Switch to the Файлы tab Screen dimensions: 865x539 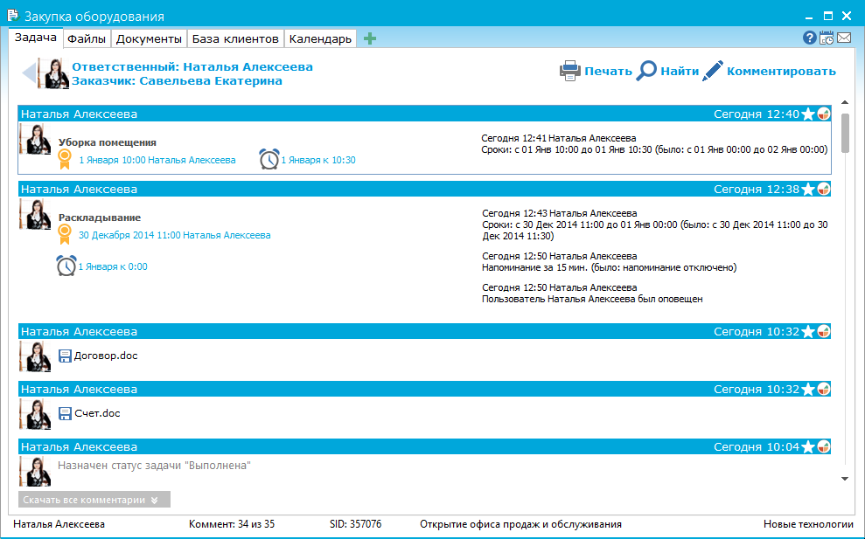tap(87, 38)
